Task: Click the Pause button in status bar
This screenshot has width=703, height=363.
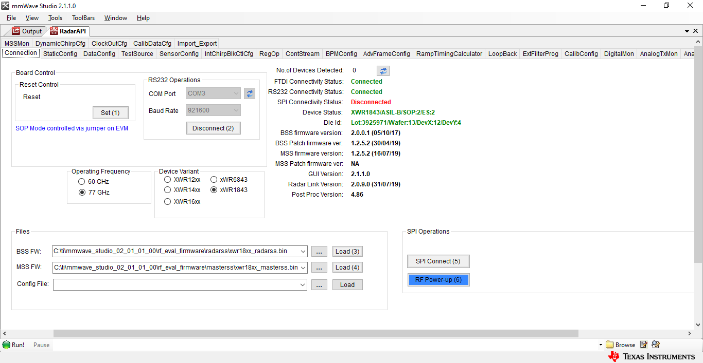Action: tap(41, 345)
